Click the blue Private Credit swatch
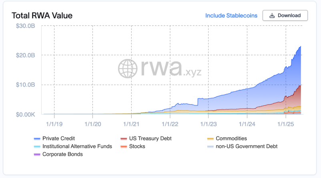The height and width of the screenshot is (178, 321). pyautogui.click(x=37, y=139)
